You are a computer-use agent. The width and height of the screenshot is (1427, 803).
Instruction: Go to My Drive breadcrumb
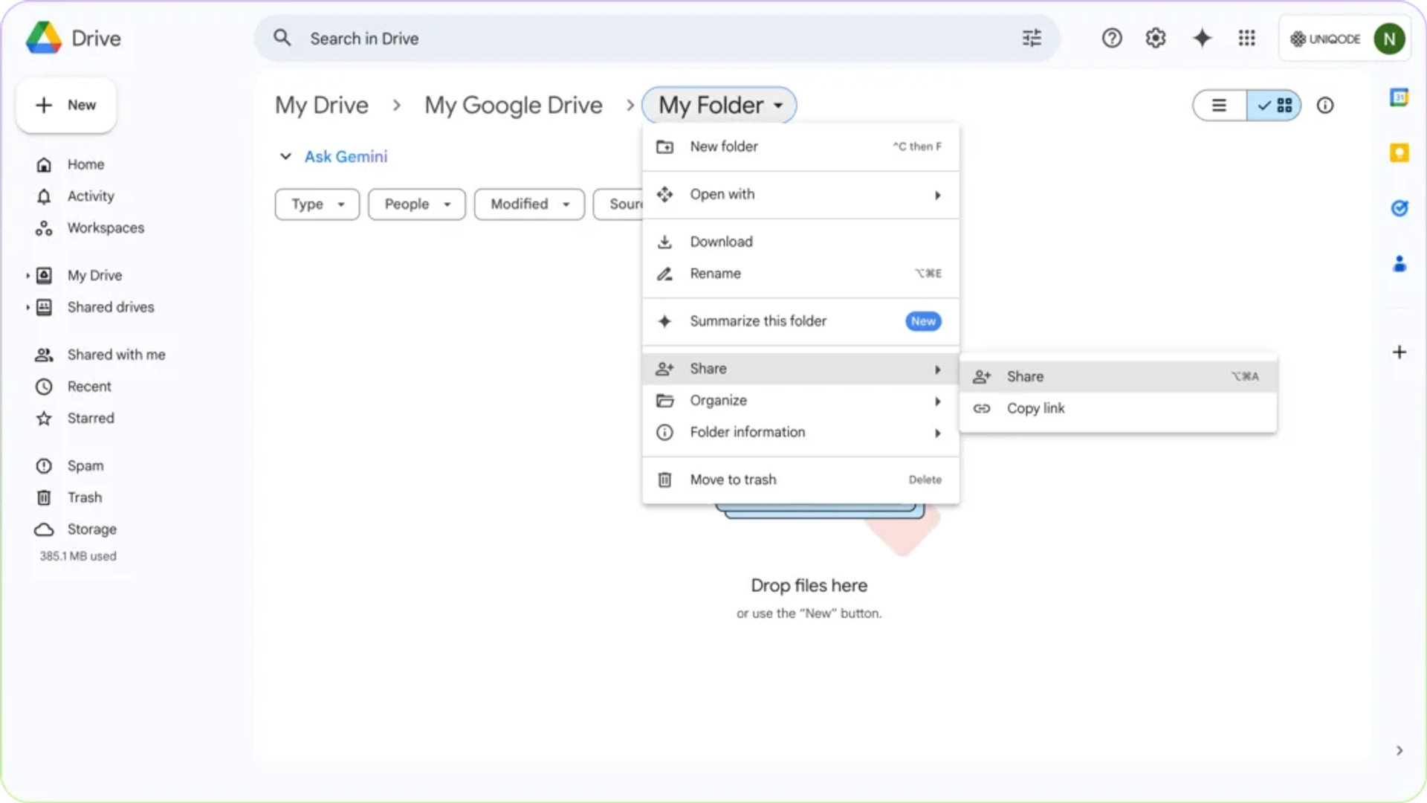click(321, 106)
